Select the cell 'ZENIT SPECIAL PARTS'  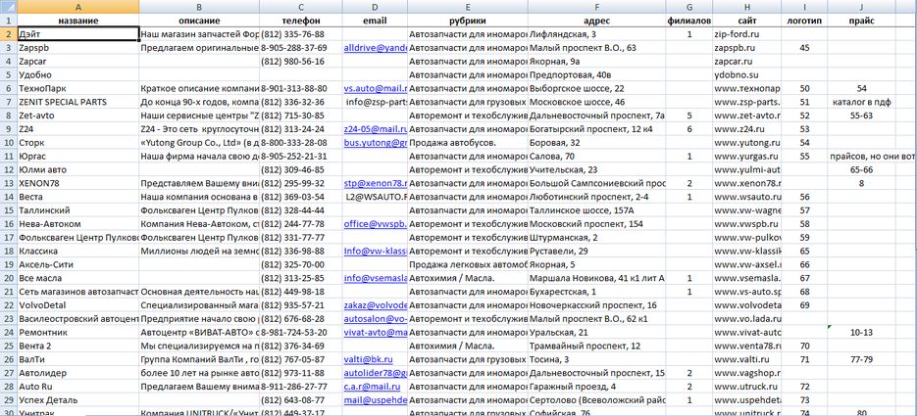tap(77, 102)
